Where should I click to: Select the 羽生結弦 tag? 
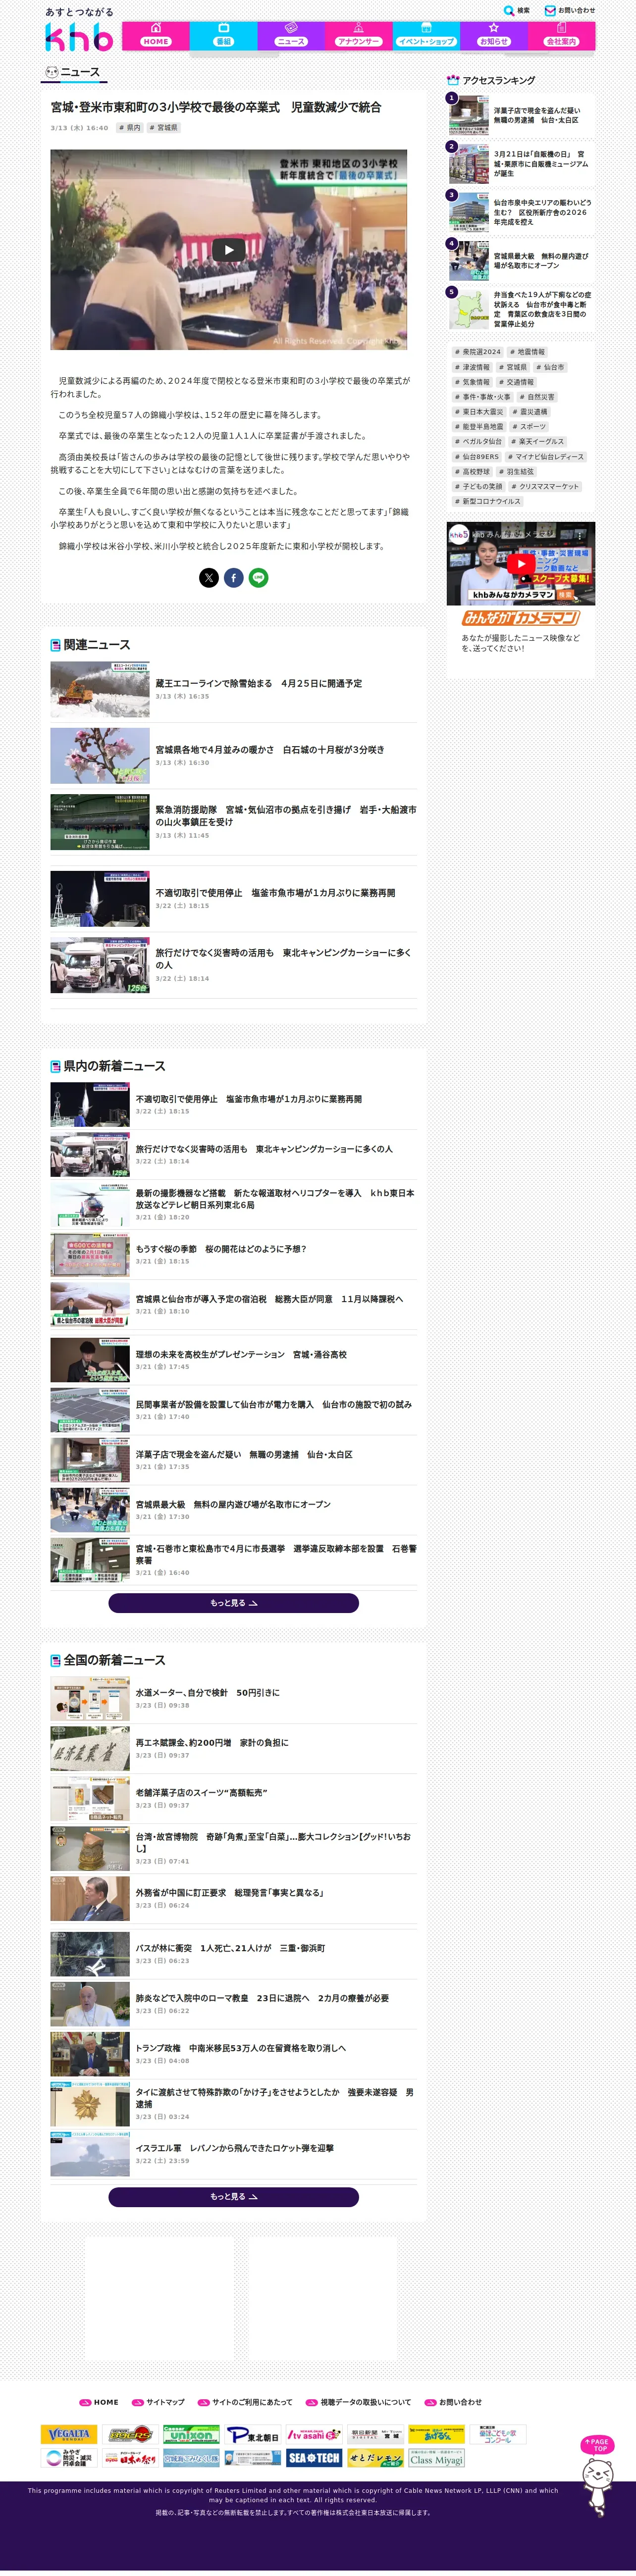516,472
